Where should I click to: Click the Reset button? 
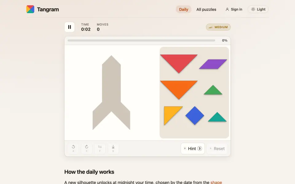[x=217, y=149]
